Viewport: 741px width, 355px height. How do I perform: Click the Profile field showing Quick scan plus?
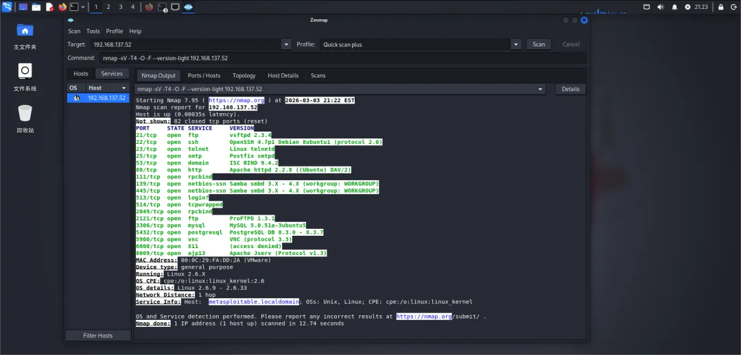[414, 45]
